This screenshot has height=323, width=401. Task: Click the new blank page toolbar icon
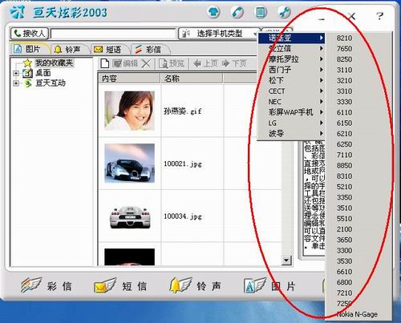105,63
